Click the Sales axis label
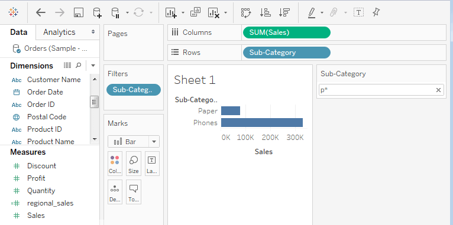This screenshot has height=225, width=453. pyautogui.click(x=264, y=152)
